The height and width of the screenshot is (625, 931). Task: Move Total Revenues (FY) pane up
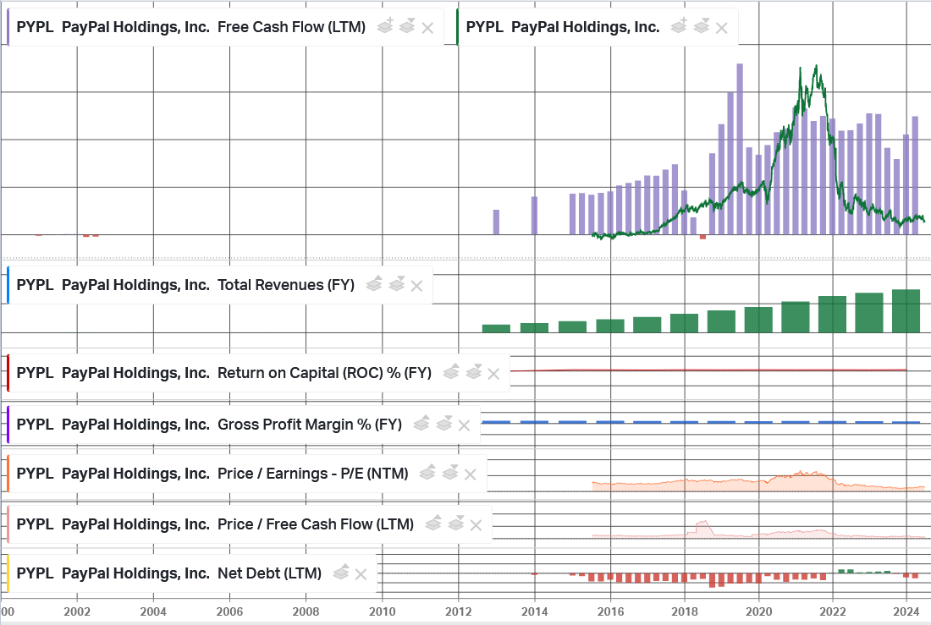[x=374, y=284]
